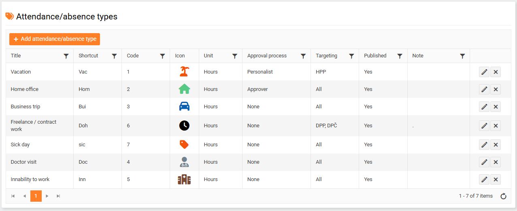Open the Approval process column filter
Viewport: 517px width, 211px height.
303,56
